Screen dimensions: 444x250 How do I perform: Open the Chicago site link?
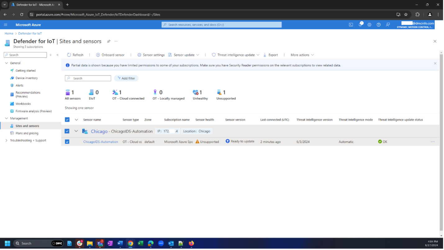point(99,131)
